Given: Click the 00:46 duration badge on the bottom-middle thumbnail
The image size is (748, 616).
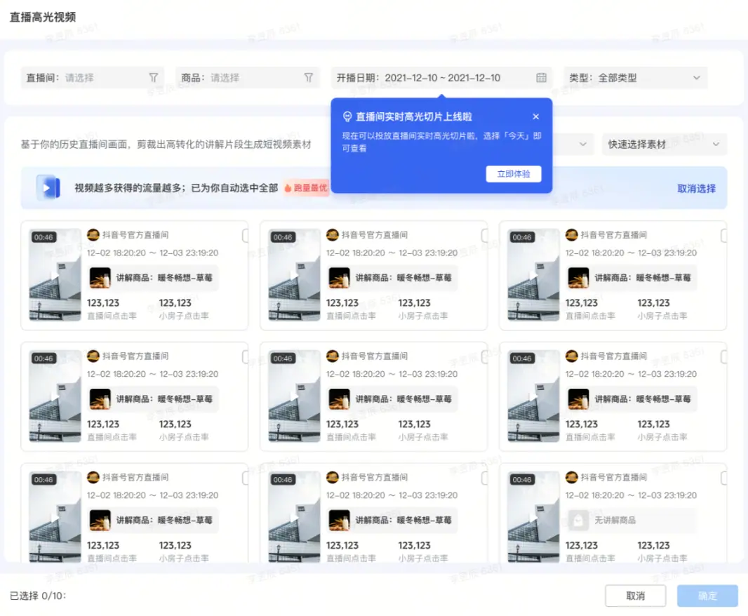Looking at the screenshot, I should [282, 479].
